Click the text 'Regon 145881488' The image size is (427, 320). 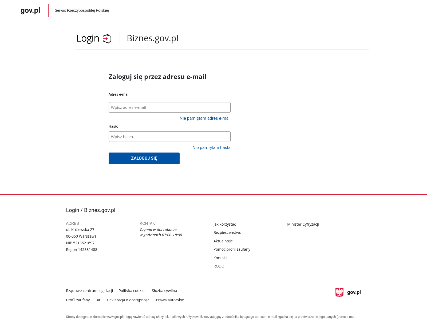[x=82, y=250]
